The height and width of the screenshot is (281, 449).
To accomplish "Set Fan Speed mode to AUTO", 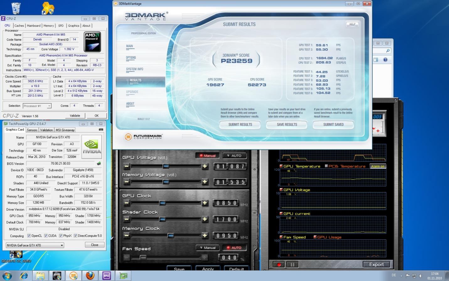I will click(x=234, y=248).
